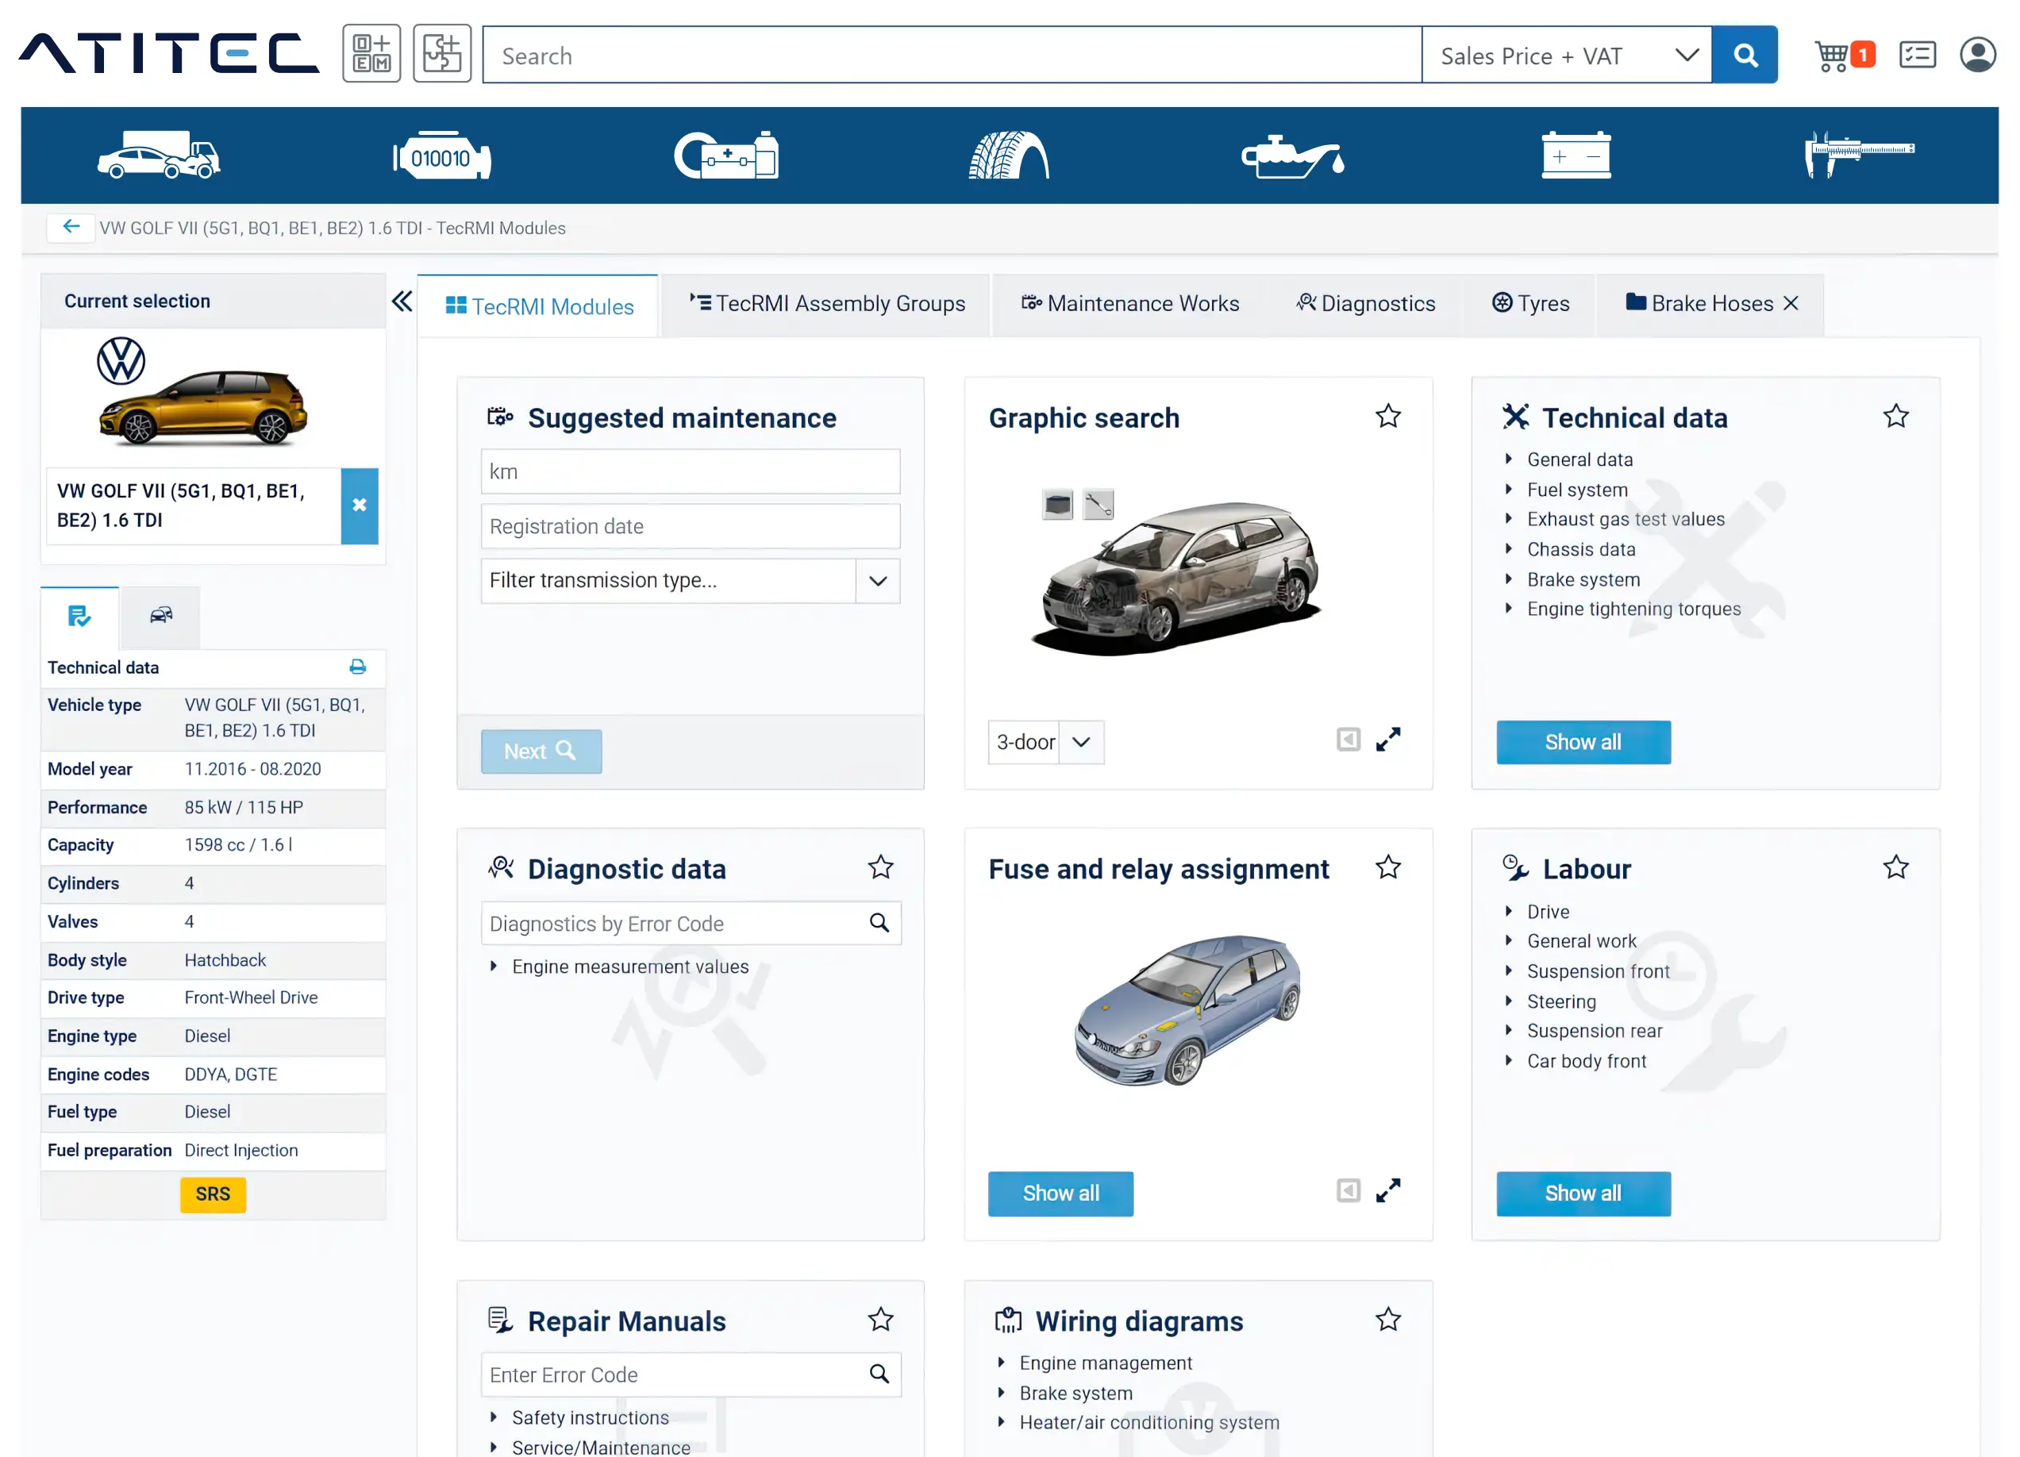Screen dimensions: 2020x1457
Task: Expand Graphic search to fullscreen
Action: point(1387,740)
